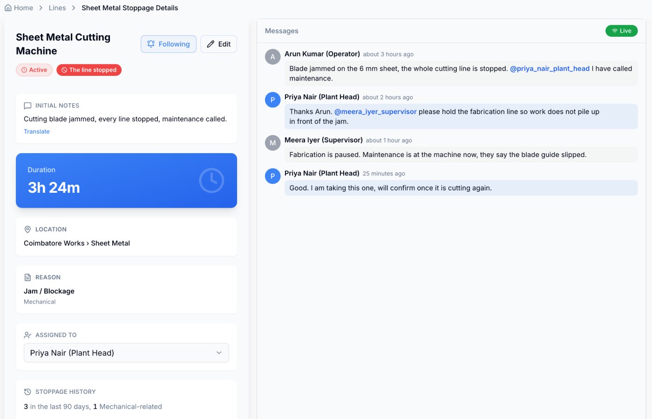Click the Edit button
Image resolution: width=652 pixels, height=419 pixels.
(218, 44)
